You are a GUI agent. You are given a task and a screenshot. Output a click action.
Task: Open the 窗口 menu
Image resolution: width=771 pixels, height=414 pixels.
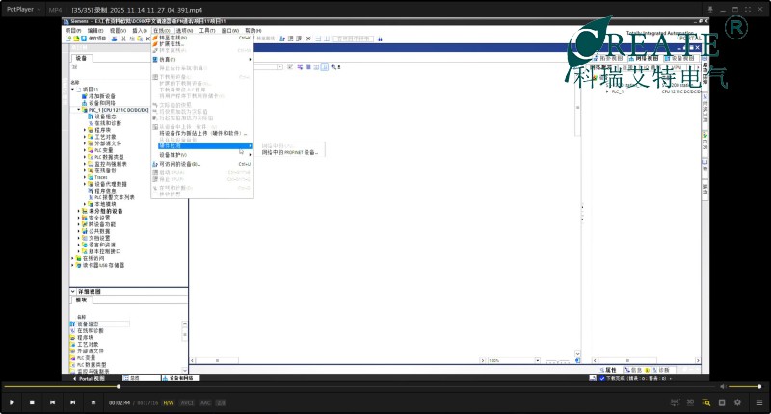click(x=229, y=31)
